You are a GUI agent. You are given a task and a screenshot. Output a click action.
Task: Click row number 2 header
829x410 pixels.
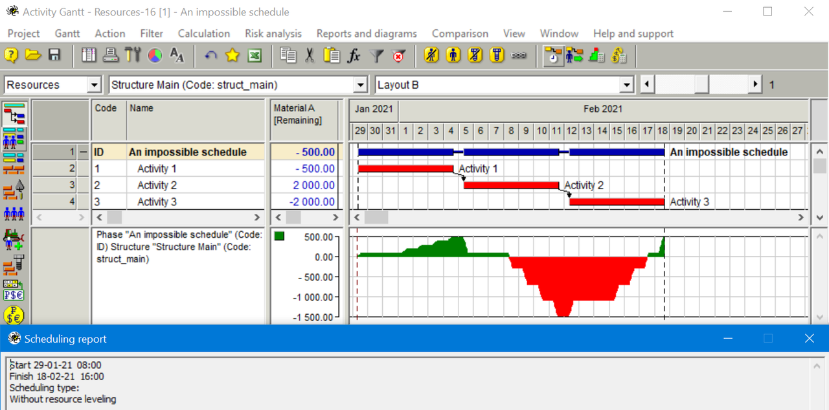click(x=55, y=168)
